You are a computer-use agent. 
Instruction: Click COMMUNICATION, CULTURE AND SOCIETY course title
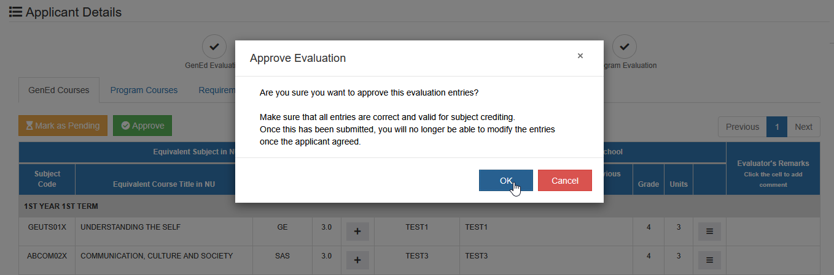click(x=157, y=256)
